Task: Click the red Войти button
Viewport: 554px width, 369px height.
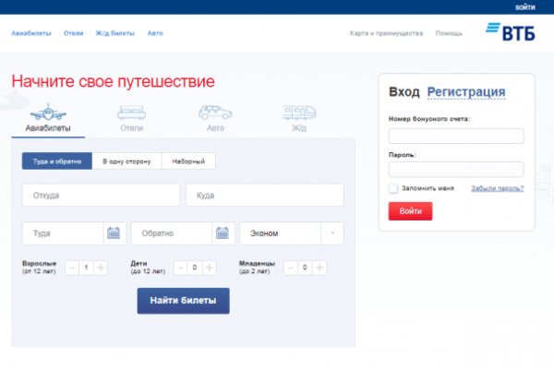Action: [410, 211]
